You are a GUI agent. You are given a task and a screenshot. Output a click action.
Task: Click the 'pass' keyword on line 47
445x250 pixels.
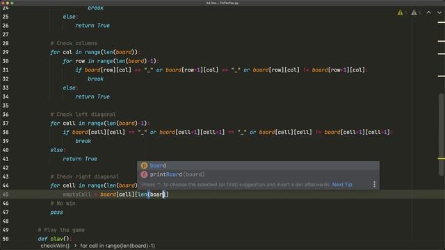56,212
